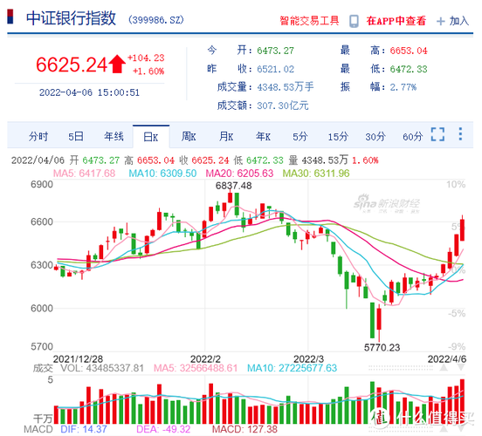Click the 今开 value 6473.27
Screen dimensions: 482x436
click(275, 51)
